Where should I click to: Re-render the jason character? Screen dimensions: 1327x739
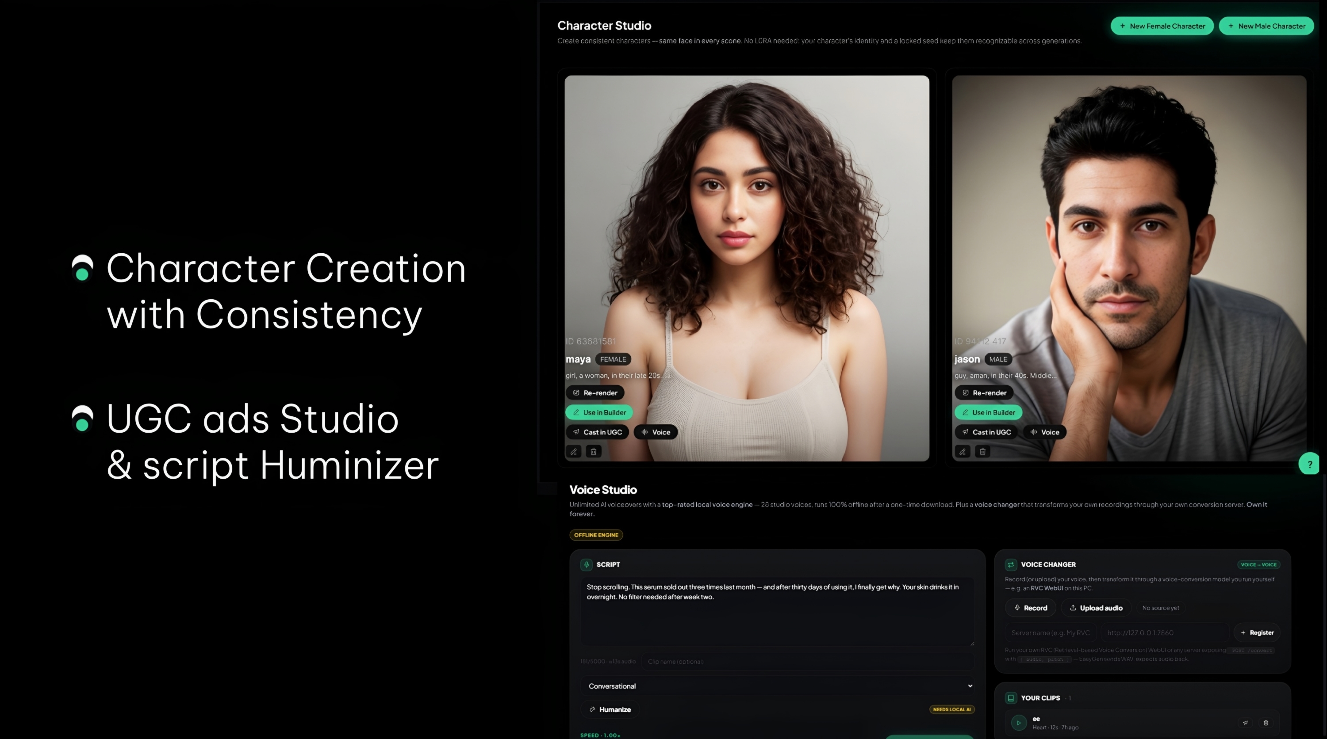[x=984, y=392]
